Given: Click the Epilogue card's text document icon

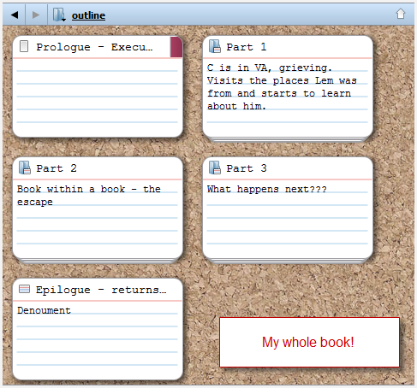Looking at the screenshot, I should tap(24, 289).
